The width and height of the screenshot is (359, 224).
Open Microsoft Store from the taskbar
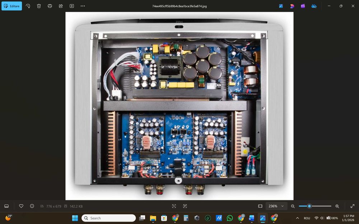coord(164,218)
